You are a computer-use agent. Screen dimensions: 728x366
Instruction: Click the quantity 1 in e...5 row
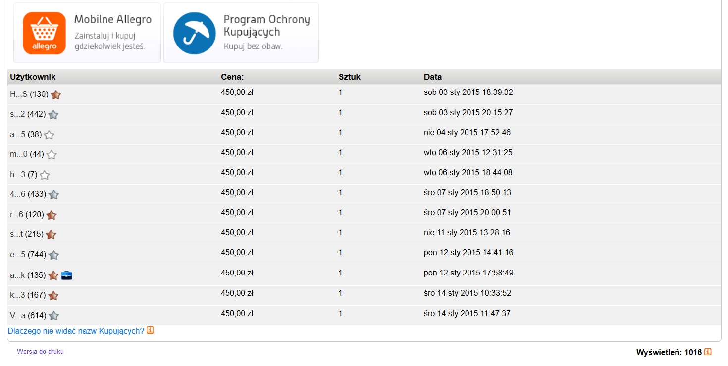pyautogui.click(x=341, y=253)
